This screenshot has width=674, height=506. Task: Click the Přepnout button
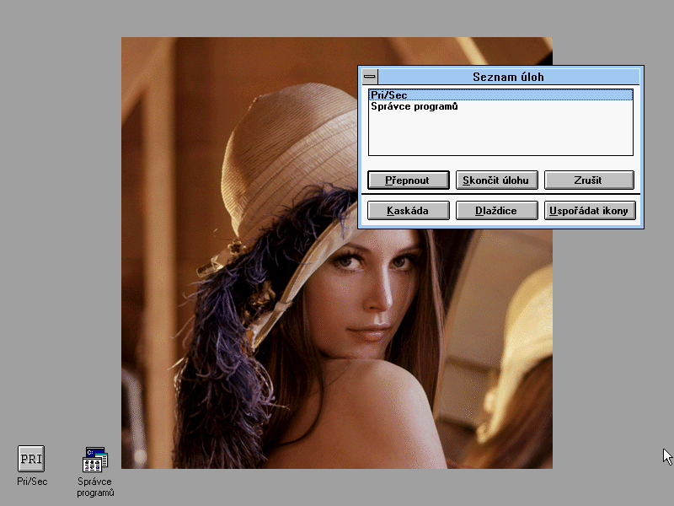pyautogui.click(x=409, y=180)
